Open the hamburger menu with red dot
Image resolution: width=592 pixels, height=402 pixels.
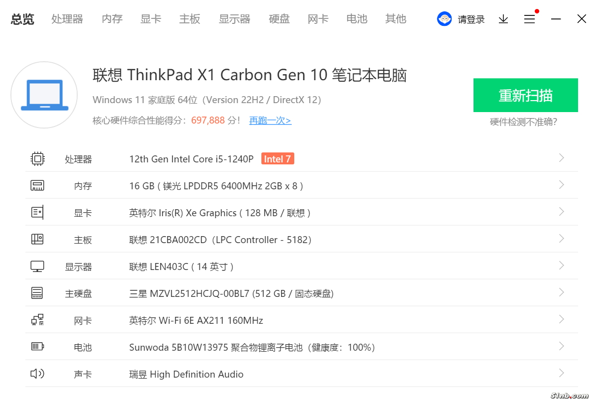(530, 18)
